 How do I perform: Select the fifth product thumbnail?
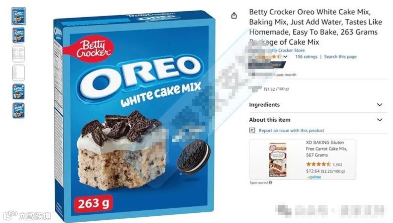(x=18, y=91)
